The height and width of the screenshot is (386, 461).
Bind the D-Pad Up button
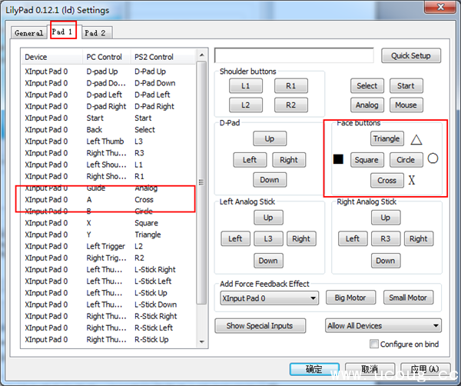click(x=270, y=138)
